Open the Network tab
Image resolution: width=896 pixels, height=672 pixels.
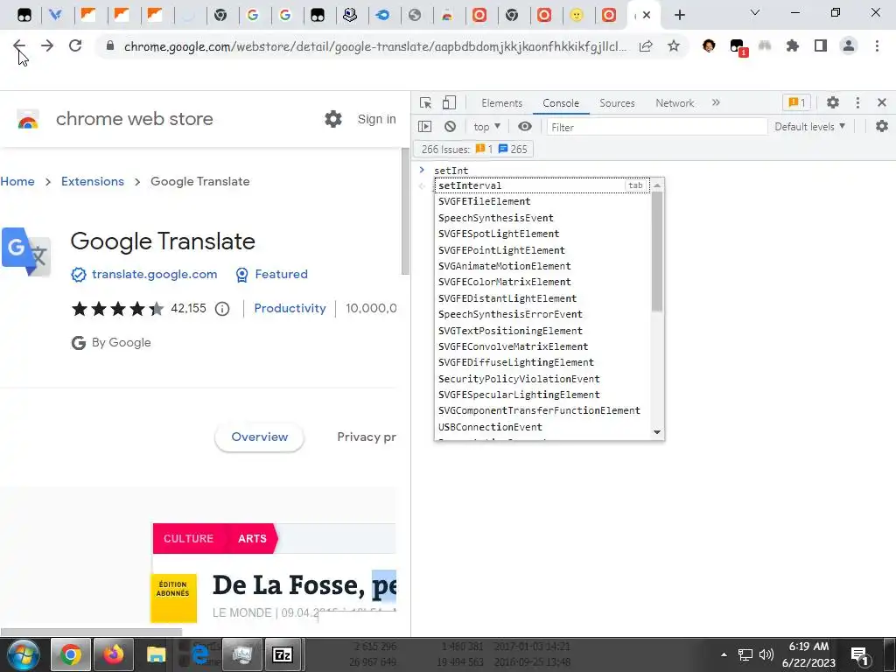tap(675, 103)
